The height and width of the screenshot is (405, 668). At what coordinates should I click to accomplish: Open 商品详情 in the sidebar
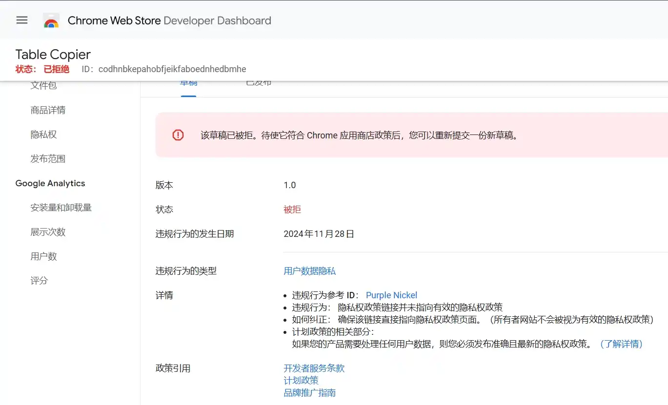(x=48, y=110)
